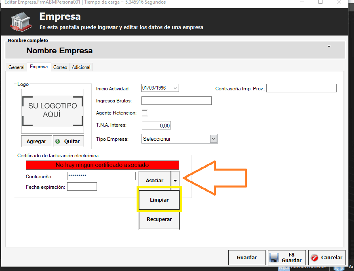Click the Contraseña Imp. Prov. input field

[301, 88]
